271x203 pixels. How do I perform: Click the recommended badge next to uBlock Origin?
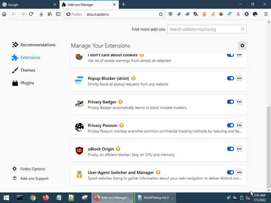118,149
